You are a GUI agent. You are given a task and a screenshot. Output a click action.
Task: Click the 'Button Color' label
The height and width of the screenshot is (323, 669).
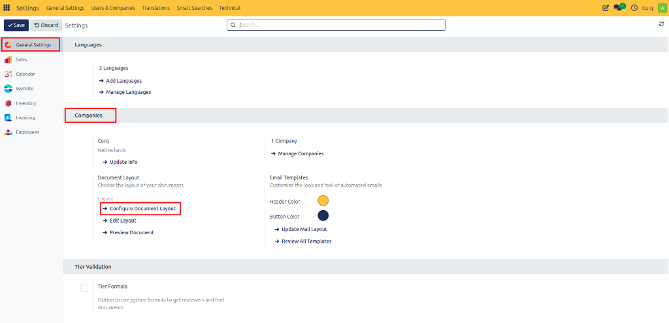[x=285, y=217]
